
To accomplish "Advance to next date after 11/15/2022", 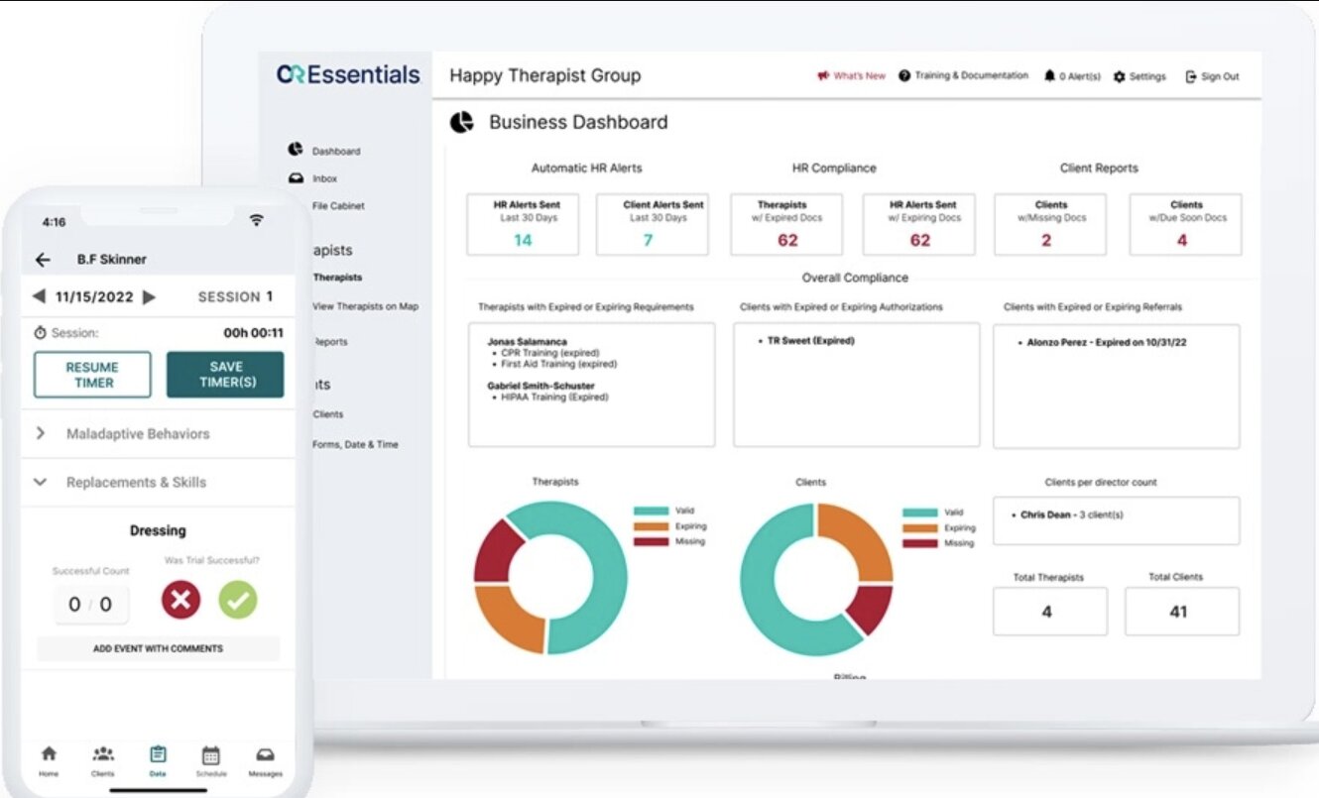I will coord(150,296).
